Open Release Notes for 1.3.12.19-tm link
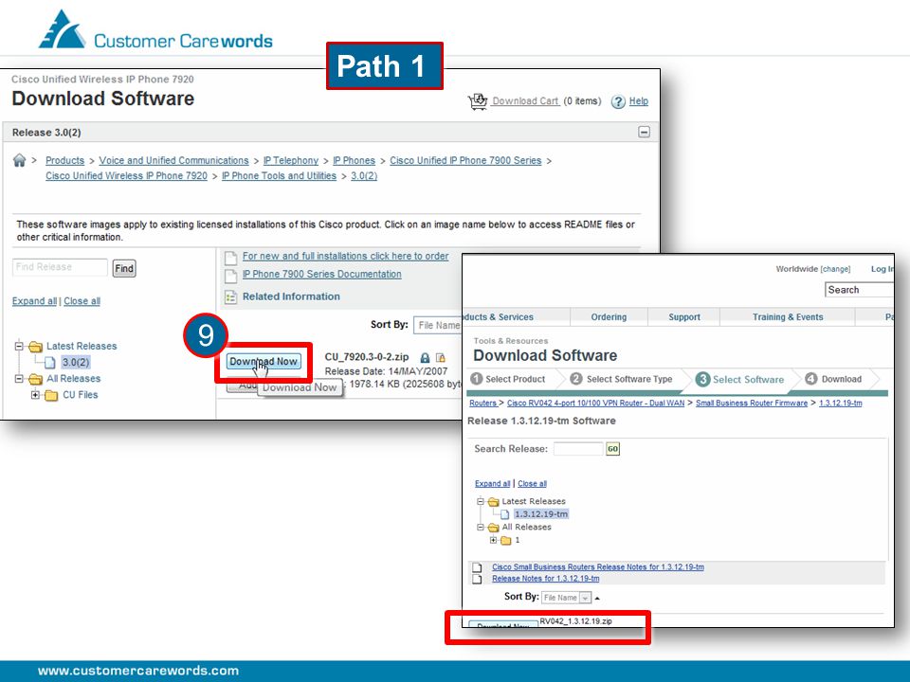This screenshot has width=910, height=682. point(546,579)
